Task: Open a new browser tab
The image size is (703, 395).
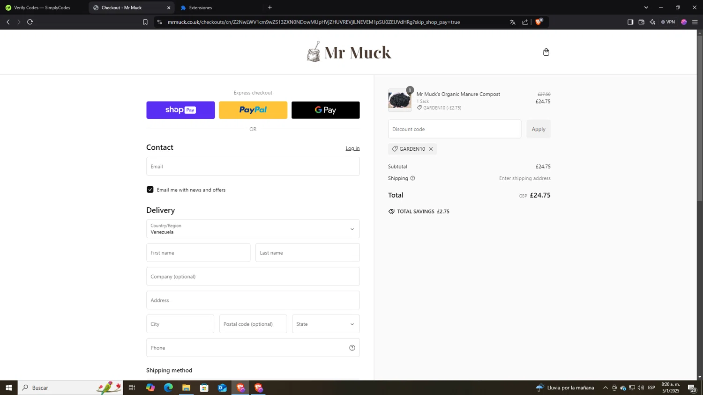Action: 270,7
